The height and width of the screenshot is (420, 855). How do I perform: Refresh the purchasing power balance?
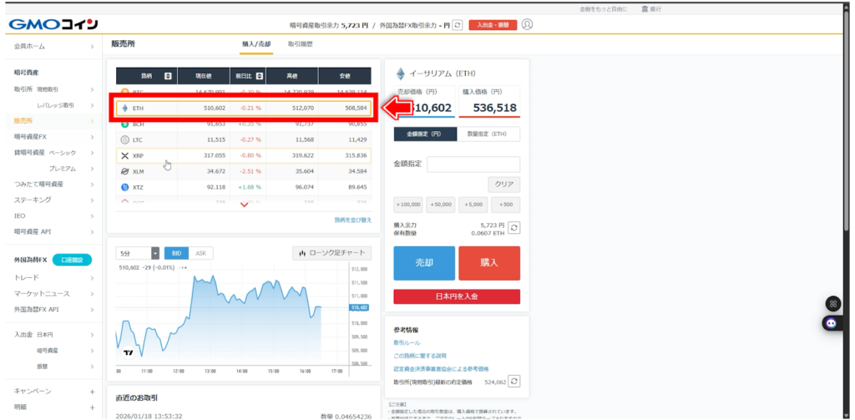tap(514, 228)
